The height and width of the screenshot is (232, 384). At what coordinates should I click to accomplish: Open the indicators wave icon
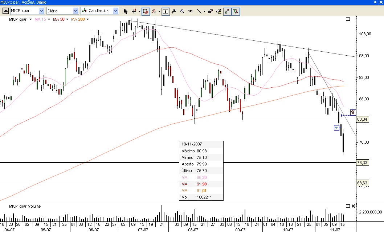click(154, 11)
